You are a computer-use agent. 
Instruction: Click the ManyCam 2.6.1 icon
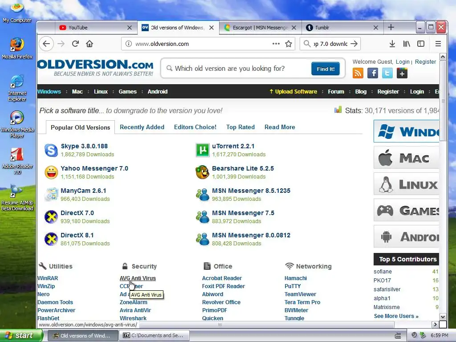[51, 195]
